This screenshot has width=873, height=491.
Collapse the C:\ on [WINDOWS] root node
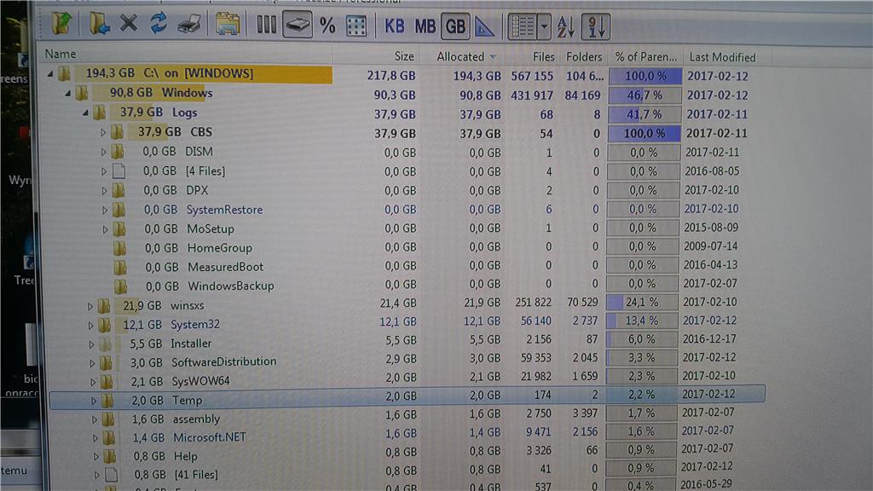(x=50, y=73)
